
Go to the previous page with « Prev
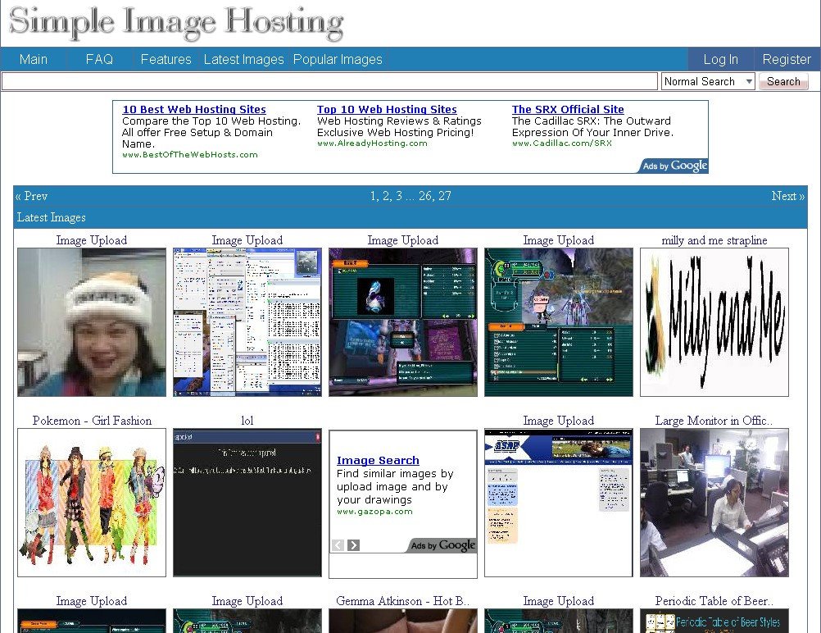tap(31, 196)
